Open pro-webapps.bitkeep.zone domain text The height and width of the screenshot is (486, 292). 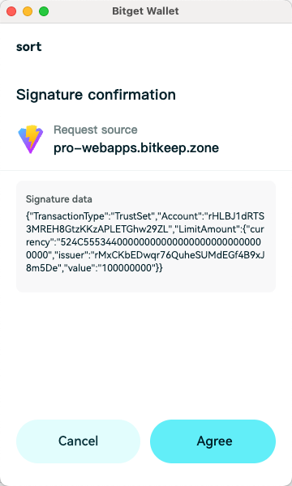coord(136,148)
